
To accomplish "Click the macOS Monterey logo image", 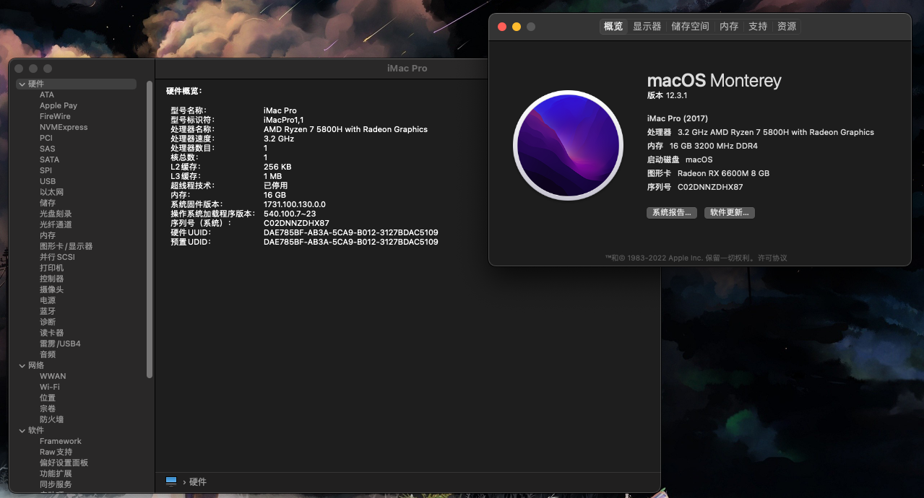I will (x=568, y=145).
